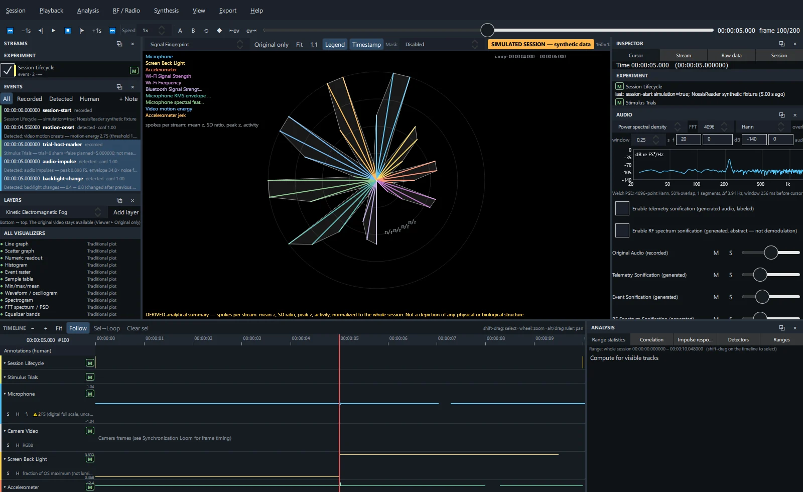Step back one frame
Image resolution: width=803 pixels, height=492 pixels.
click(x=41, y=31)
